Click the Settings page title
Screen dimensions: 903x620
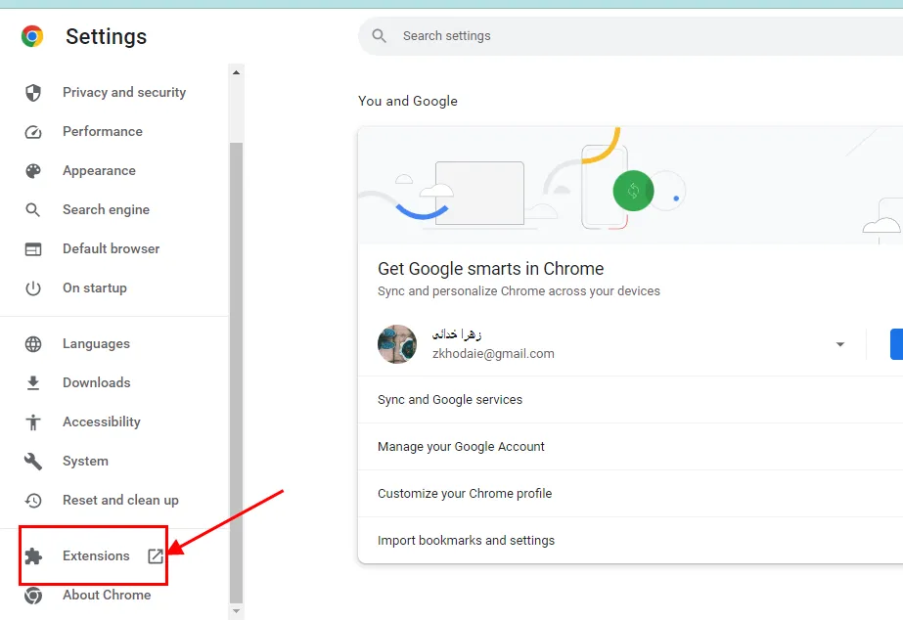(x=106, y=37)
